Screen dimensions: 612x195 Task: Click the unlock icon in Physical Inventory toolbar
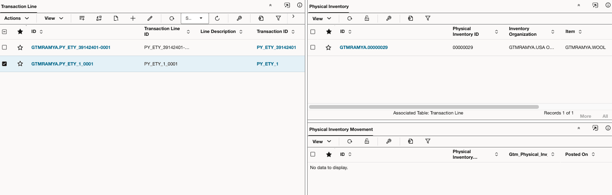pyautogui.click(x=367, y=18)
